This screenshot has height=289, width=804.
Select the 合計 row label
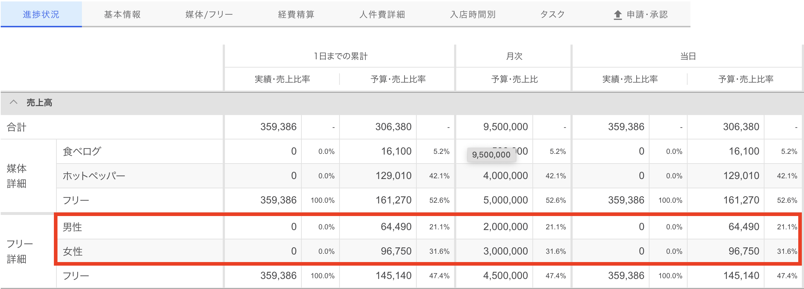[x=17, y=127]
